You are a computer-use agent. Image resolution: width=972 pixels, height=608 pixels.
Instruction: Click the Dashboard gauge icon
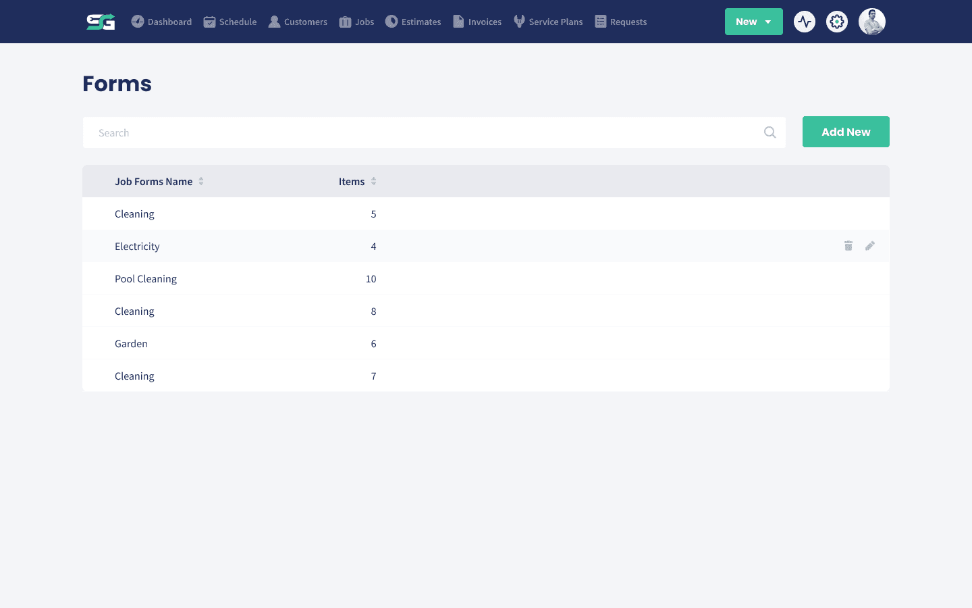pyautogui.click(x=138, y=22)
